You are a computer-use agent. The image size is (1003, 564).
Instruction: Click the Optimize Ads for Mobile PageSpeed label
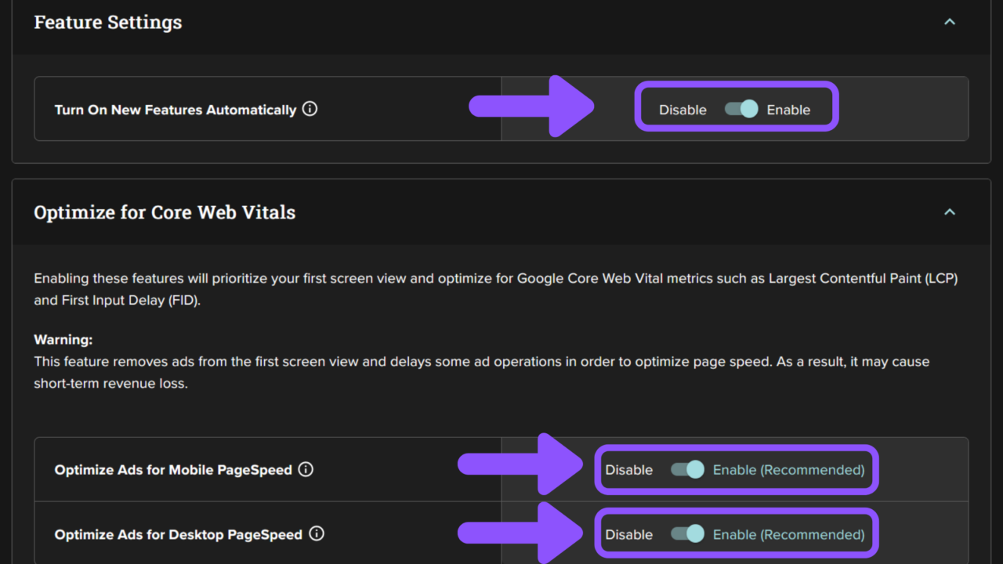(x=173, y=470)
